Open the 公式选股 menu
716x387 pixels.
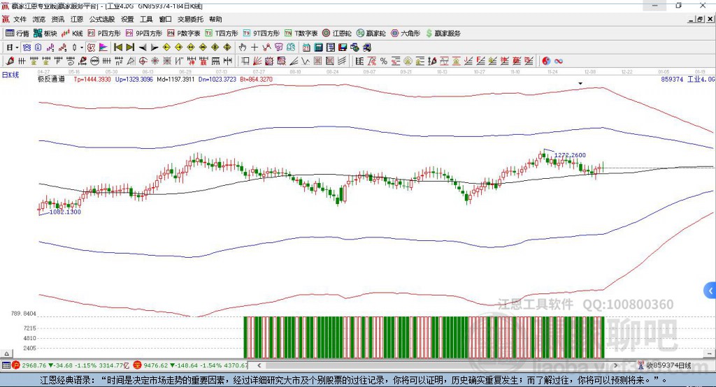point(101,19)
